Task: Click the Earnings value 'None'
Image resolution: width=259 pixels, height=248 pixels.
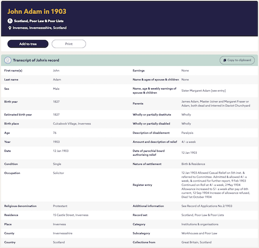Action: click(x=185, y=70)
